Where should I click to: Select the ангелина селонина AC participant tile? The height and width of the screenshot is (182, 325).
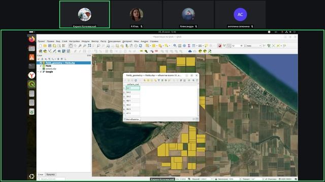coord(240,15)
